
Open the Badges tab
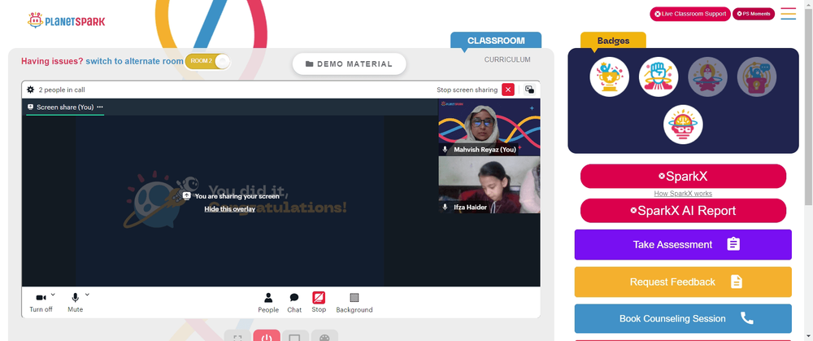coord(613,41)
